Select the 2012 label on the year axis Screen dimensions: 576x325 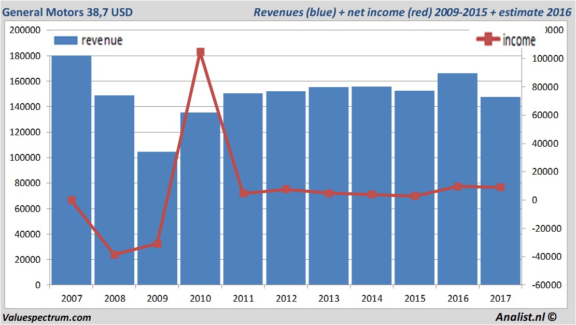(x=286, y=299)
